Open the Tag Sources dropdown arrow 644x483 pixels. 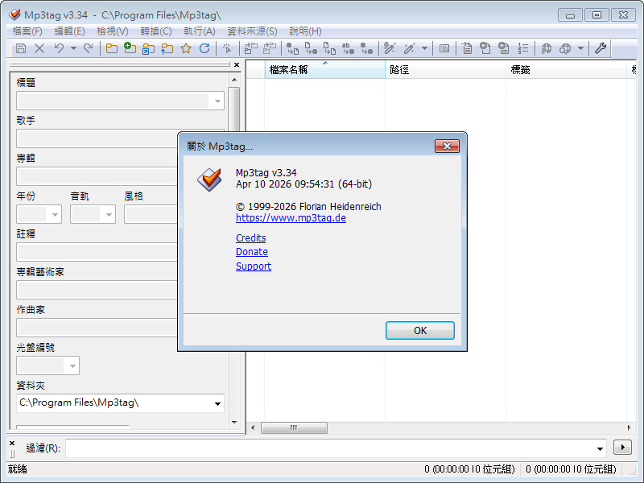coord(580,48)
